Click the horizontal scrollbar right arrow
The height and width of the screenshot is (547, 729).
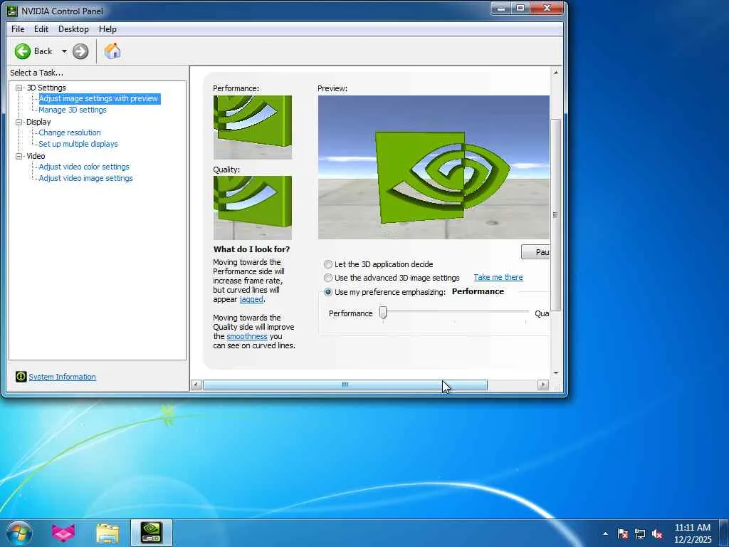coord(542,385)
